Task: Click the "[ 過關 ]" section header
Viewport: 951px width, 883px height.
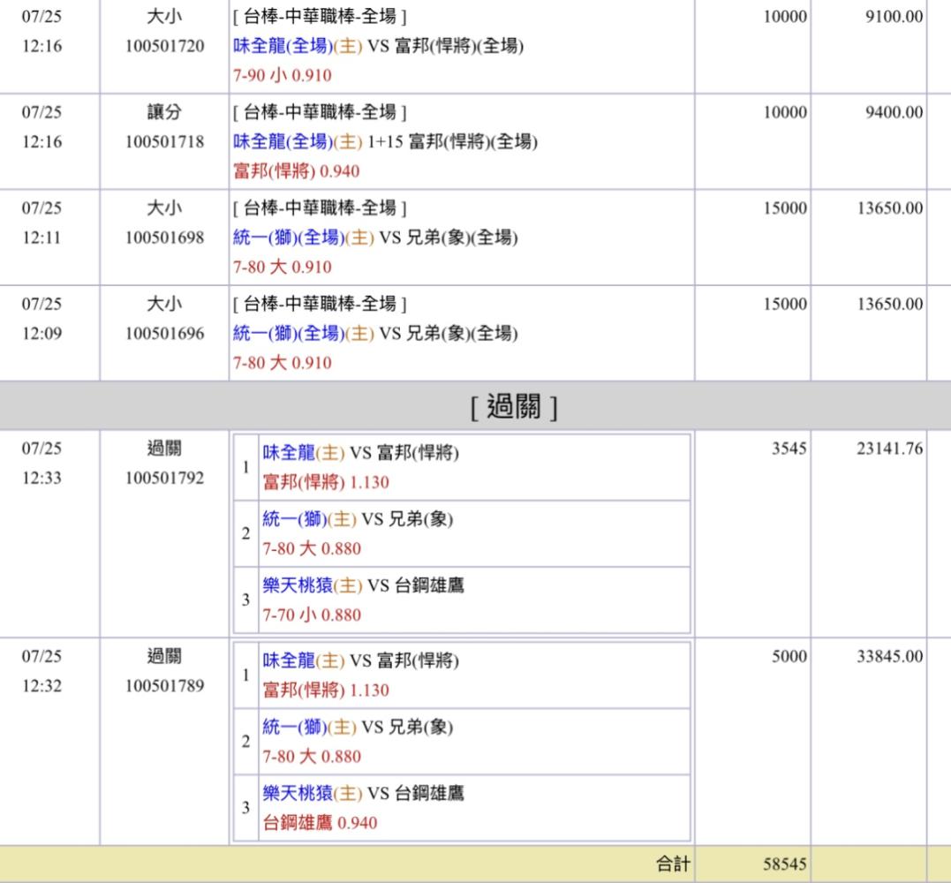Action: point(514,406)
